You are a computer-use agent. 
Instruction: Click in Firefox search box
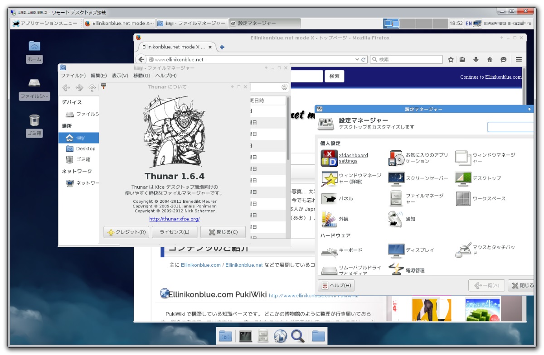[406, 59]
